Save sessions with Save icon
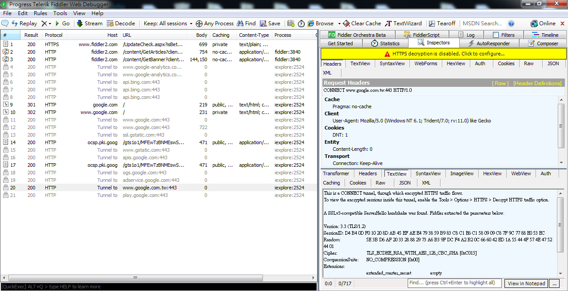 click(270, 24)
